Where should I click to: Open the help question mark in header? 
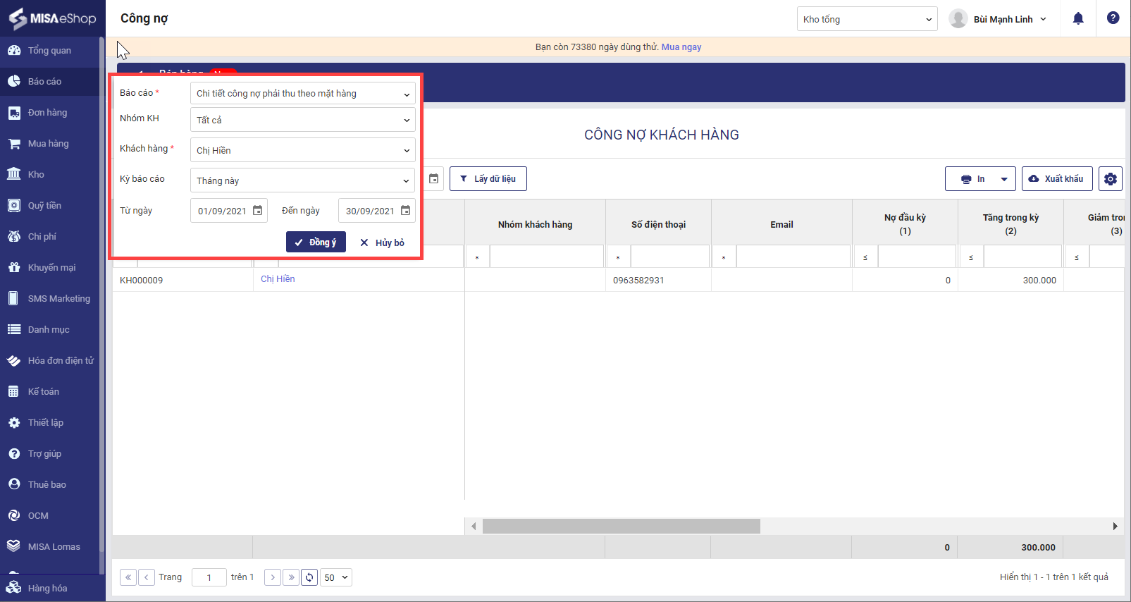(1113, 18)
